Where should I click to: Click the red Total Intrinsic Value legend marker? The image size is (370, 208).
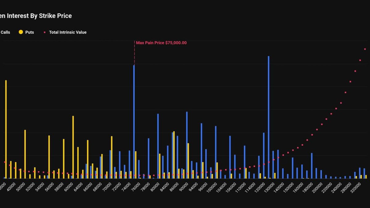(x=45, y=32)
